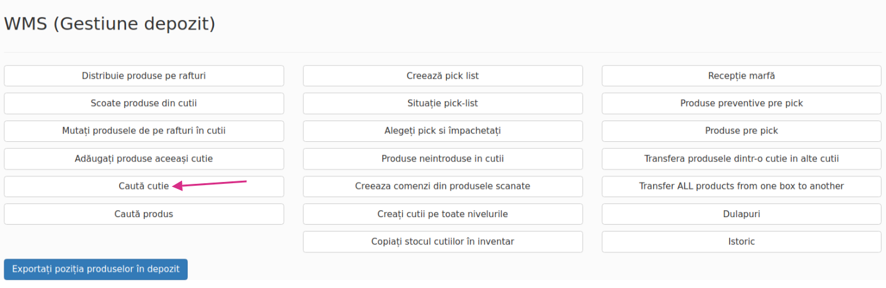Click Creează pick list
Viewport: 886px width, 288px height.
tap(442, 76)
